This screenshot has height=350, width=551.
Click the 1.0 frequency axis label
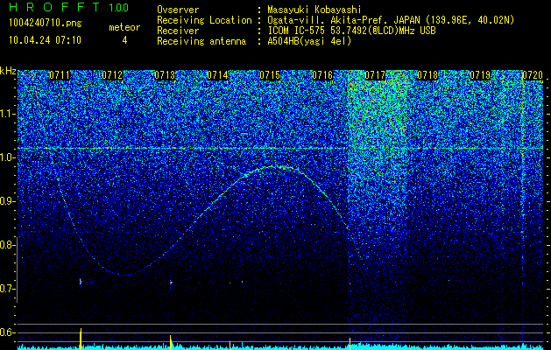(x=8, y=157)
